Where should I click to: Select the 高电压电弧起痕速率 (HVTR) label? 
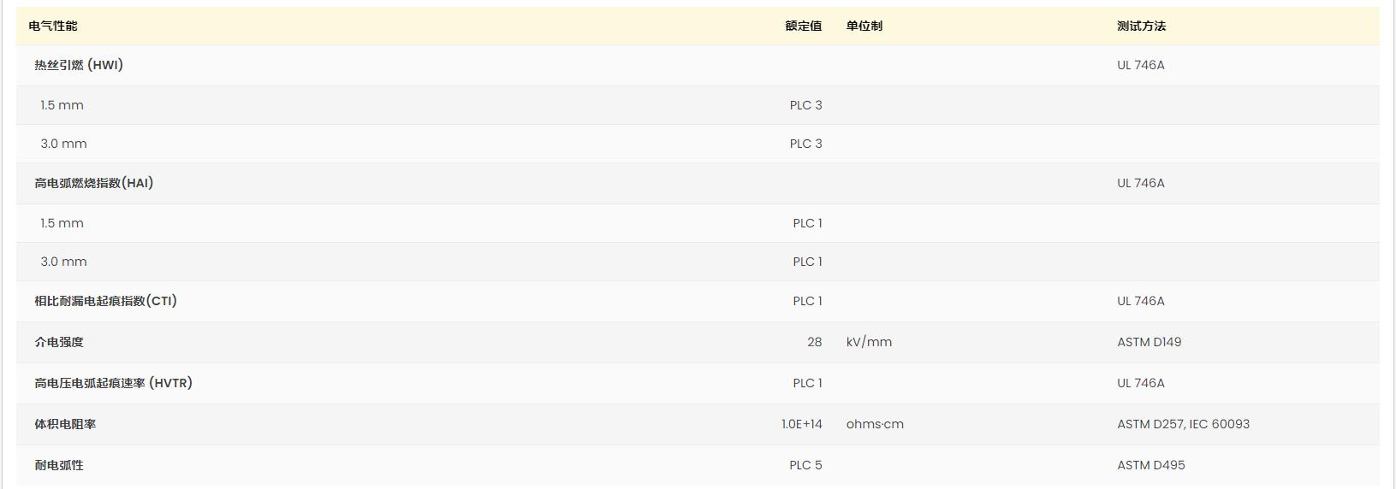tap(113, 383)
